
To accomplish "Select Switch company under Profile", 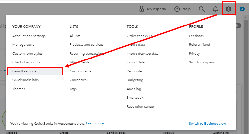I will pyautogui.click(x=202, y=62).
